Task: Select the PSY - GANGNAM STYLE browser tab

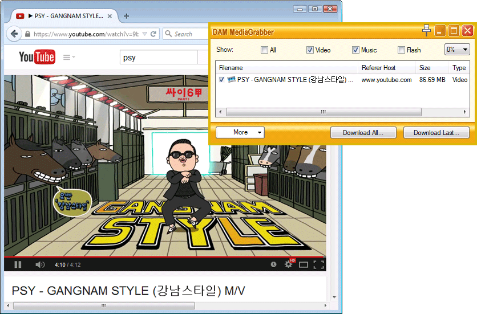Action: pos(65,16)
